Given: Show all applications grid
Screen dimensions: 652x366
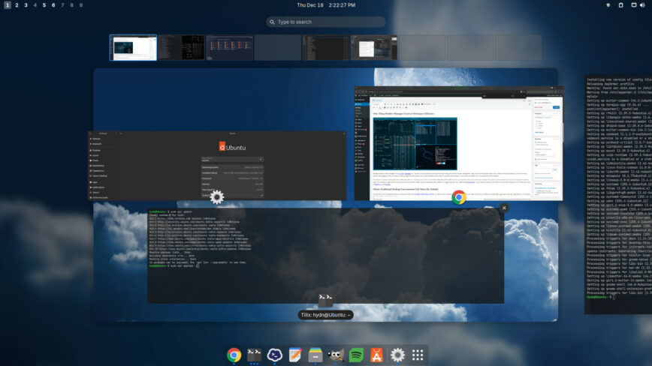Looking at the screenshot, I should pyautogui.click(x=418, y=355).
